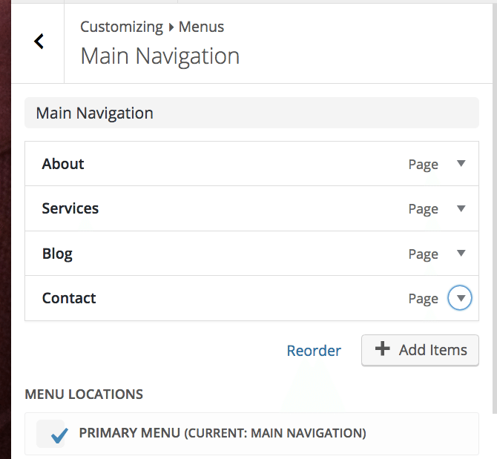
Task: Uncheck the Primary Menu location checkbox
Action: [x=52, y=434]
